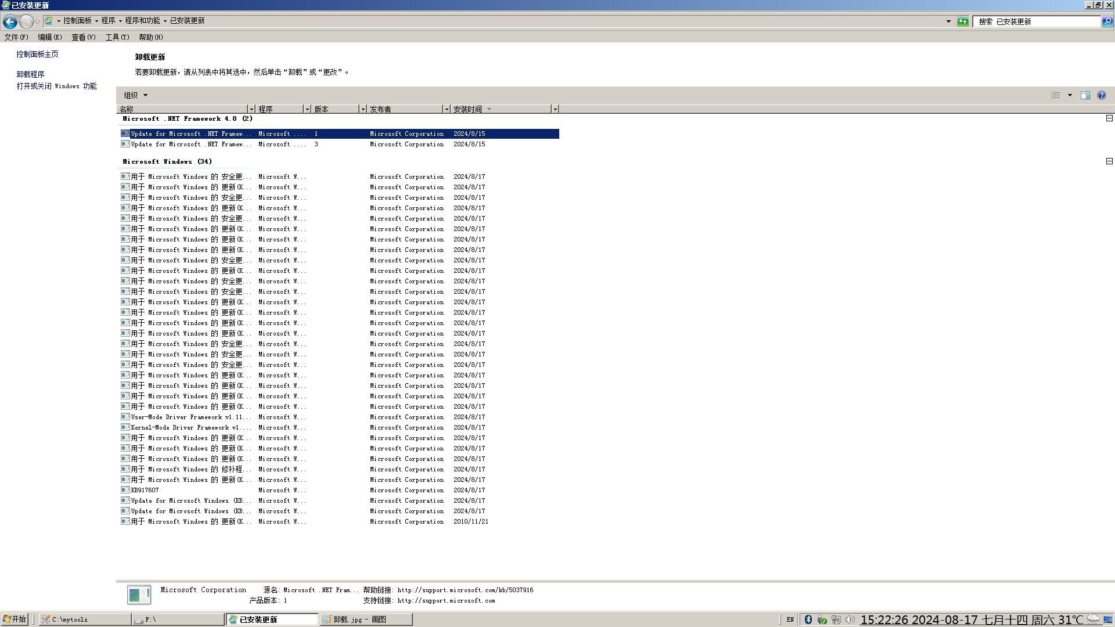Click the control panel icon in address bar
The height and width of the screenshot is (627, 1115).
[49, 21]
